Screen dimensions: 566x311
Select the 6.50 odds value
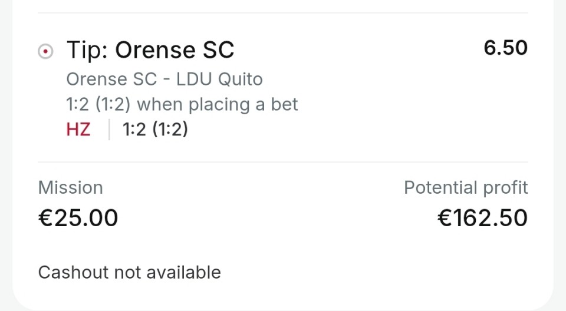click(505, 48)
